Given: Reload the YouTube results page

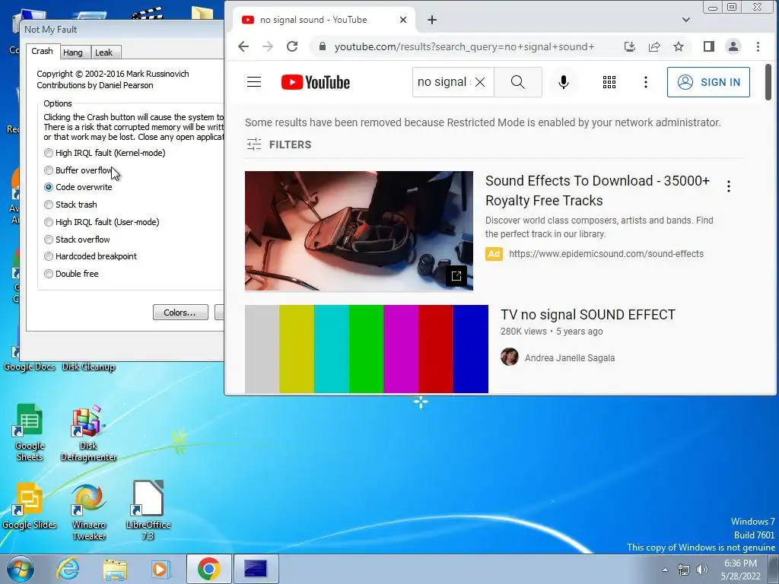Looking at the screenshot, I should (292, 46).
